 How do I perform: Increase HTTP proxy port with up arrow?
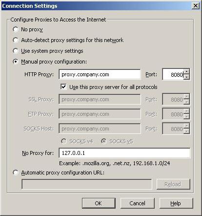pos(187,71)
